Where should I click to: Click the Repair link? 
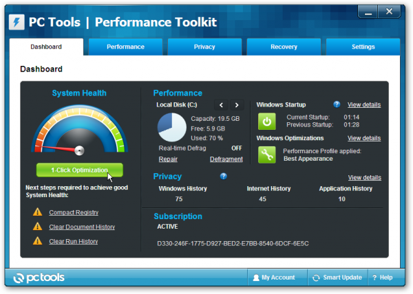tap(168, 159)
